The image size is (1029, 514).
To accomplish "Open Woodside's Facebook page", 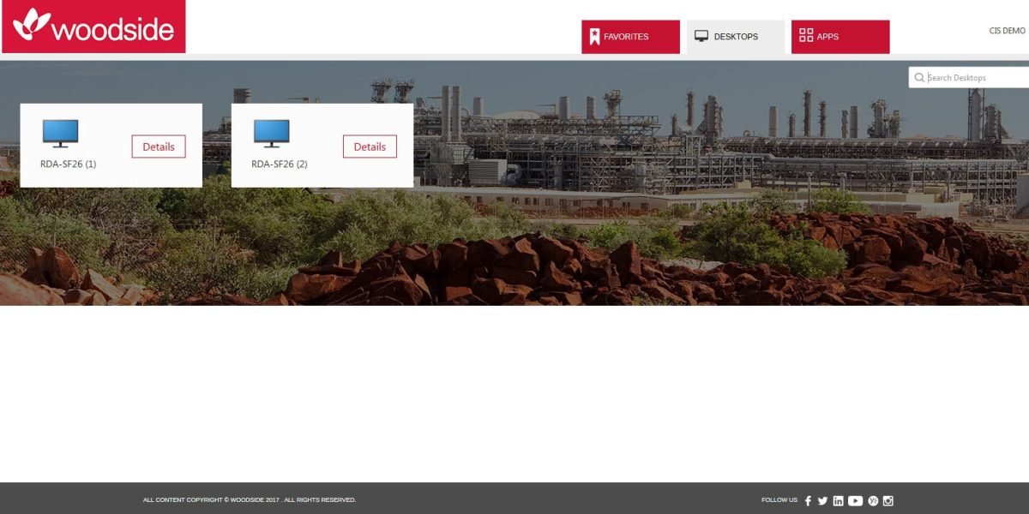I will 807,500.
